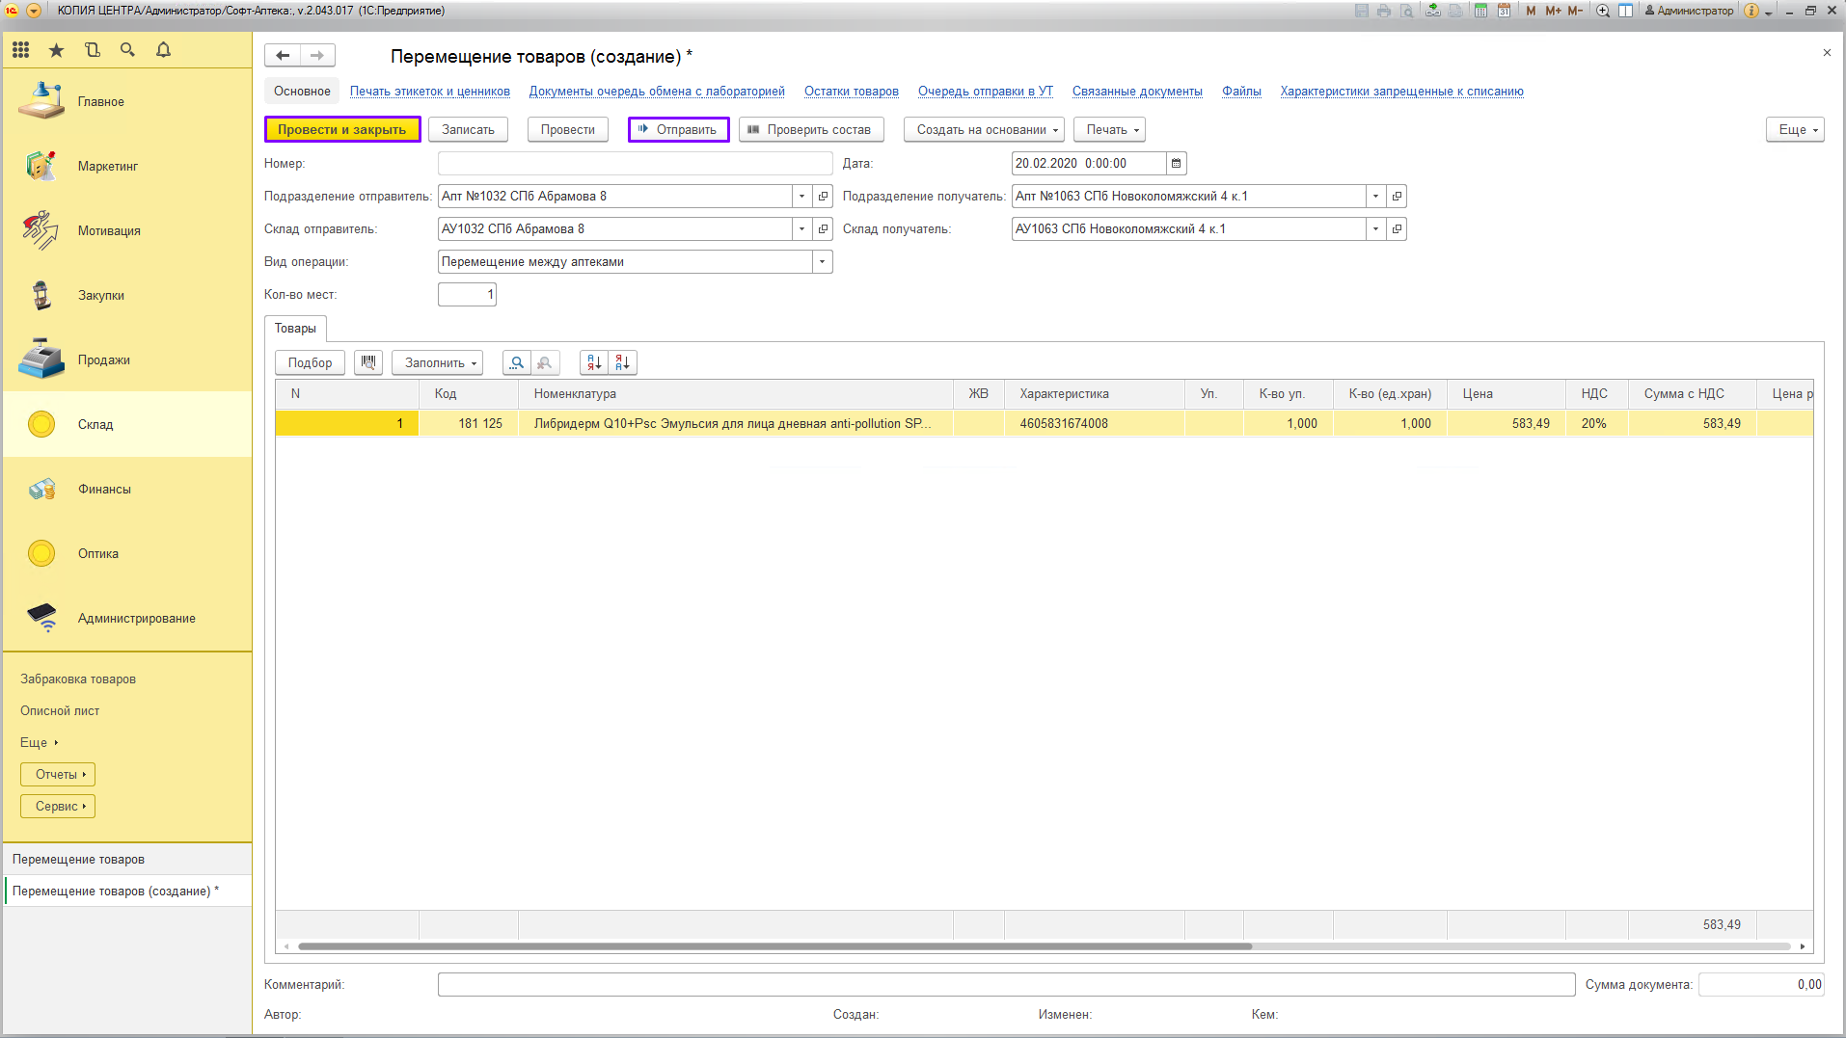This screenshot has width=1846, height=1038.
Task: Click the find (magnifier) icon in the Товары toolbar
Action: [x=517, y=362]
